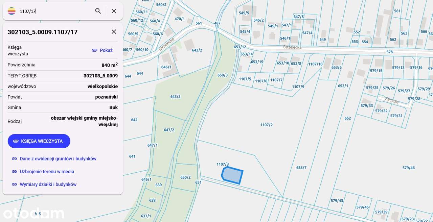Click parcel label 646/1 on map
Viewport: 433px width, 222px height.
click(166, 67)
